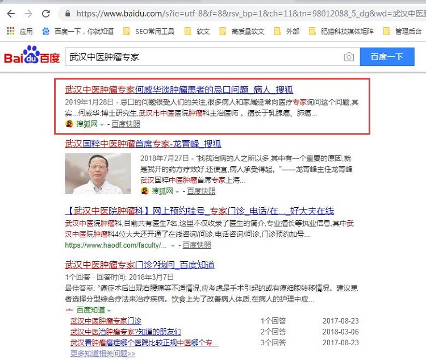
Task: Open the SEO常用工具 bookmark folder
Action: point(149,32)
